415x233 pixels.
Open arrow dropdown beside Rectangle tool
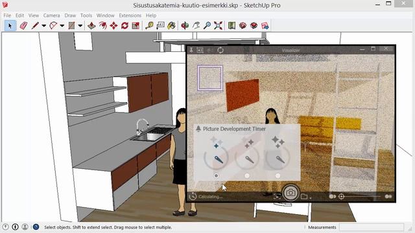[80, 26]
